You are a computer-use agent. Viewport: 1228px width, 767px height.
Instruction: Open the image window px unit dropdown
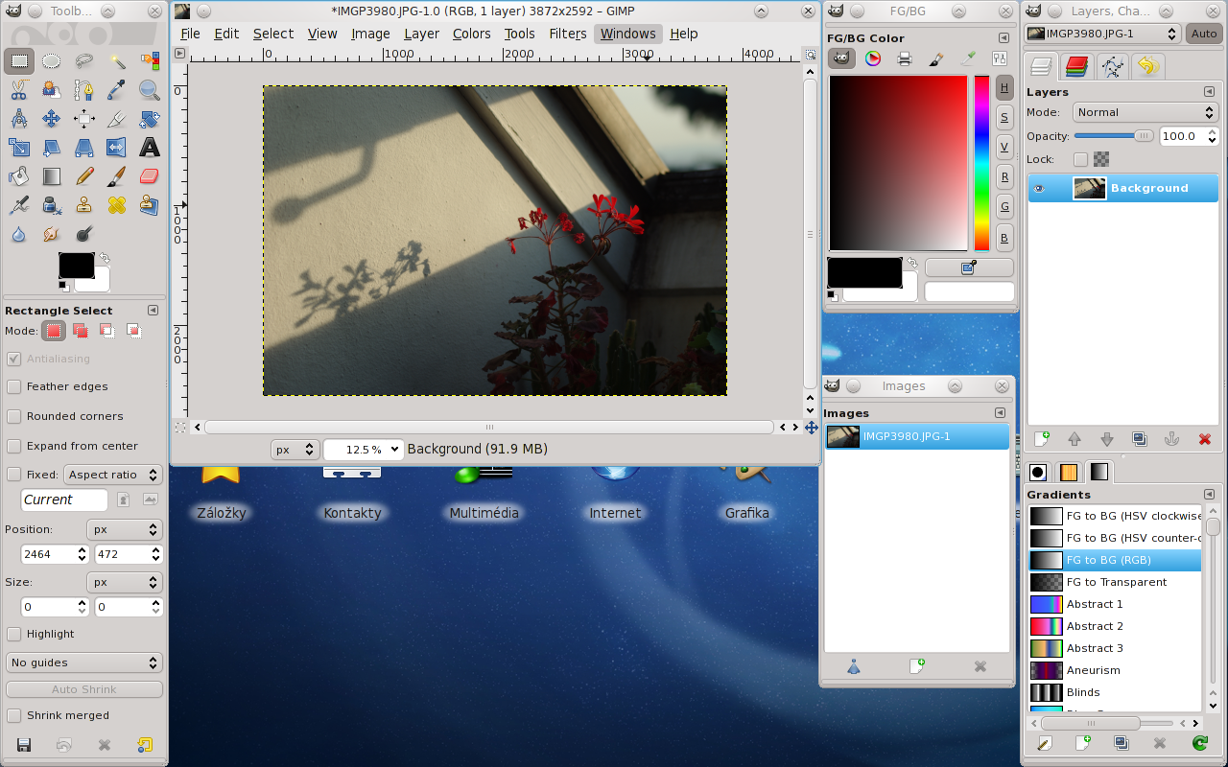pyautogui.click(x=294, y=449)
